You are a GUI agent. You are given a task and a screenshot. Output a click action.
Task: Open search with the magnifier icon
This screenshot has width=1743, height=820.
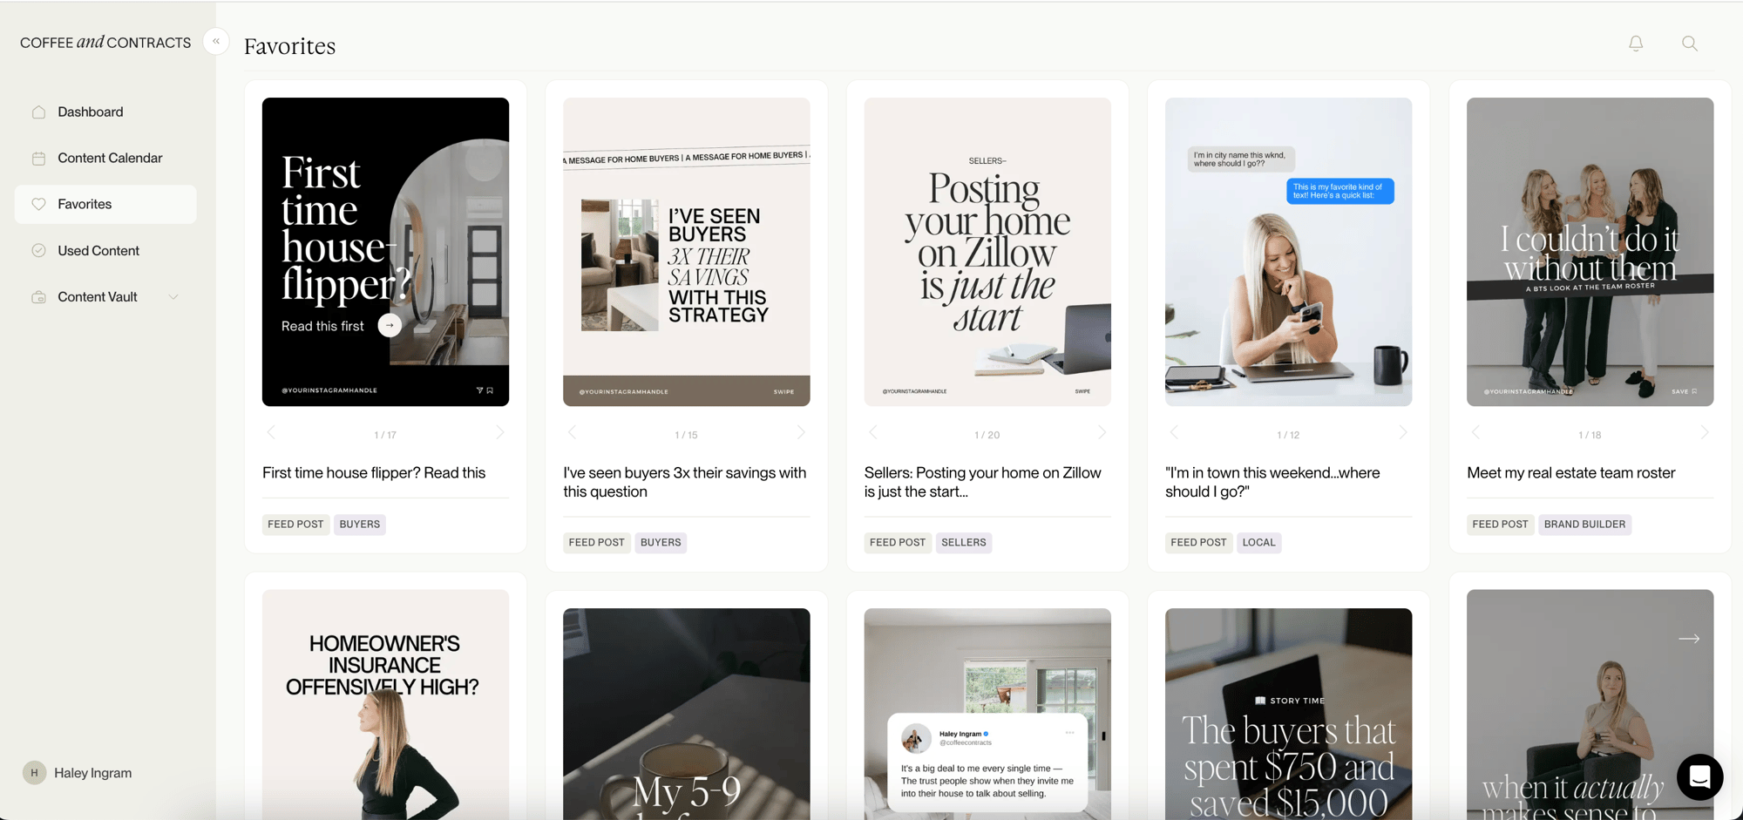[1689, 44]
